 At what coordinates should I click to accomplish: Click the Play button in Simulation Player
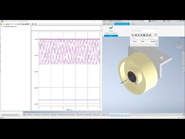[x=141, y=35]
